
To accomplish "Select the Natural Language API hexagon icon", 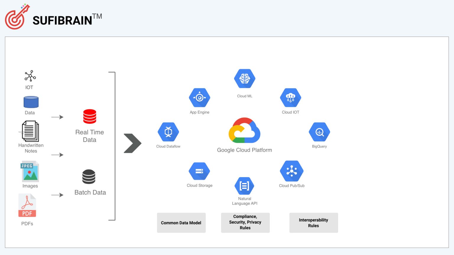I will 244,186.
